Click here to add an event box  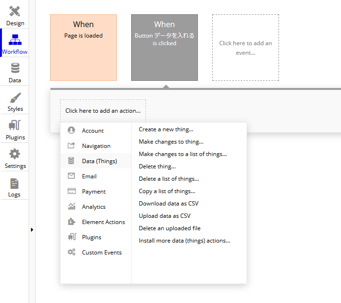click(246, 48)
